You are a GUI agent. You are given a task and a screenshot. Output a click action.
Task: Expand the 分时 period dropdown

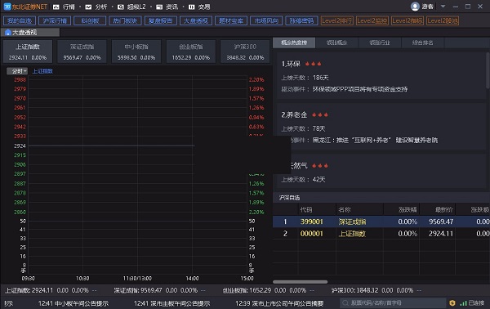pyautogui.click(x=17, y=71)
